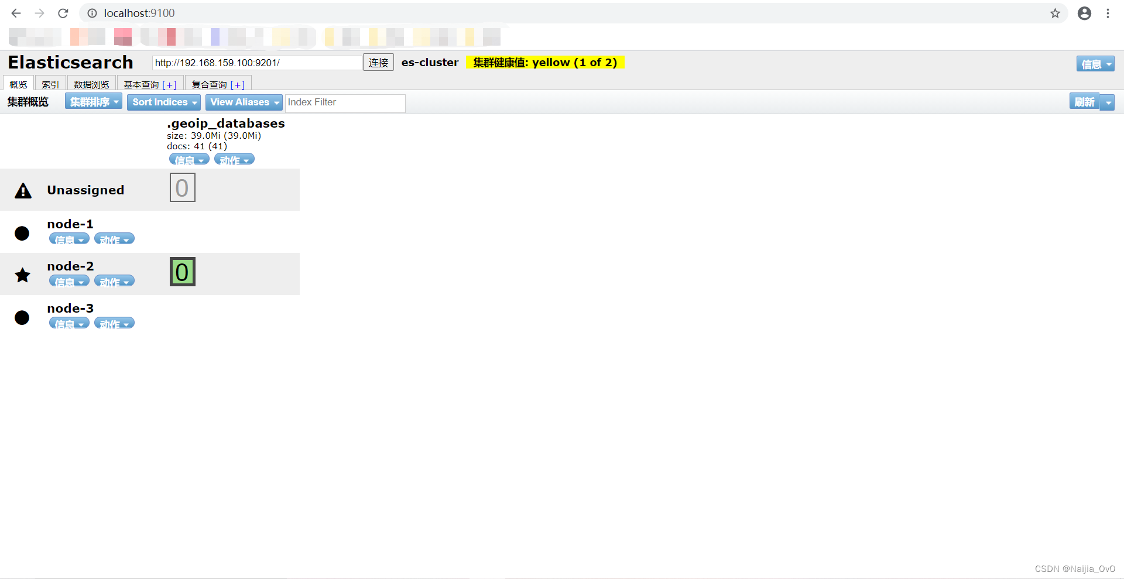This screenshot has height=579, width=1124.
Task: Click the node-3 black circle icon
Action: pyautogui.click(x=22, y=317)
